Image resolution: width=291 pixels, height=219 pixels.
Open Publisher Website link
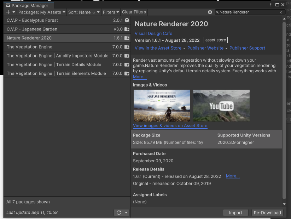pos(205,48)
